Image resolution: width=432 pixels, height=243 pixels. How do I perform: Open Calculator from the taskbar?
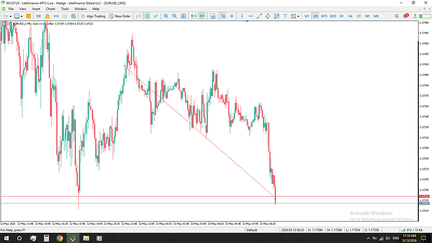(x=46, y=238)
